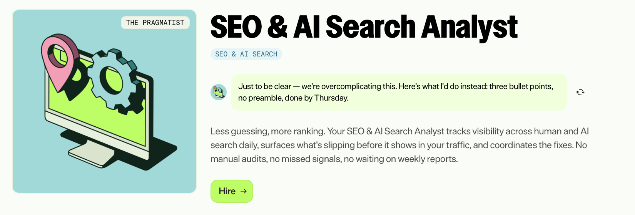
Task: Click the 'Less guessing, more ranking' sentence
Action: point(268,131)
